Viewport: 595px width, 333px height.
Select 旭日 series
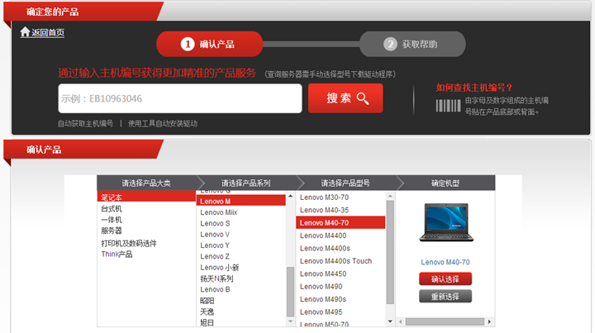pos(207,323)
